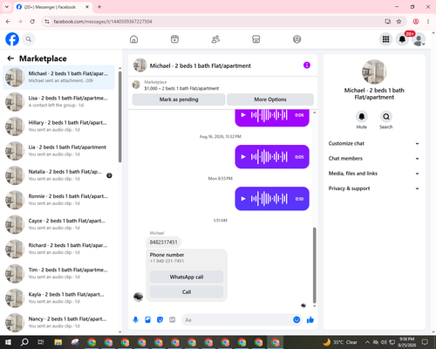The width and height of the screenshot is (436, 349).
Task: Reload the page in the browser
Action: (32, 22)
